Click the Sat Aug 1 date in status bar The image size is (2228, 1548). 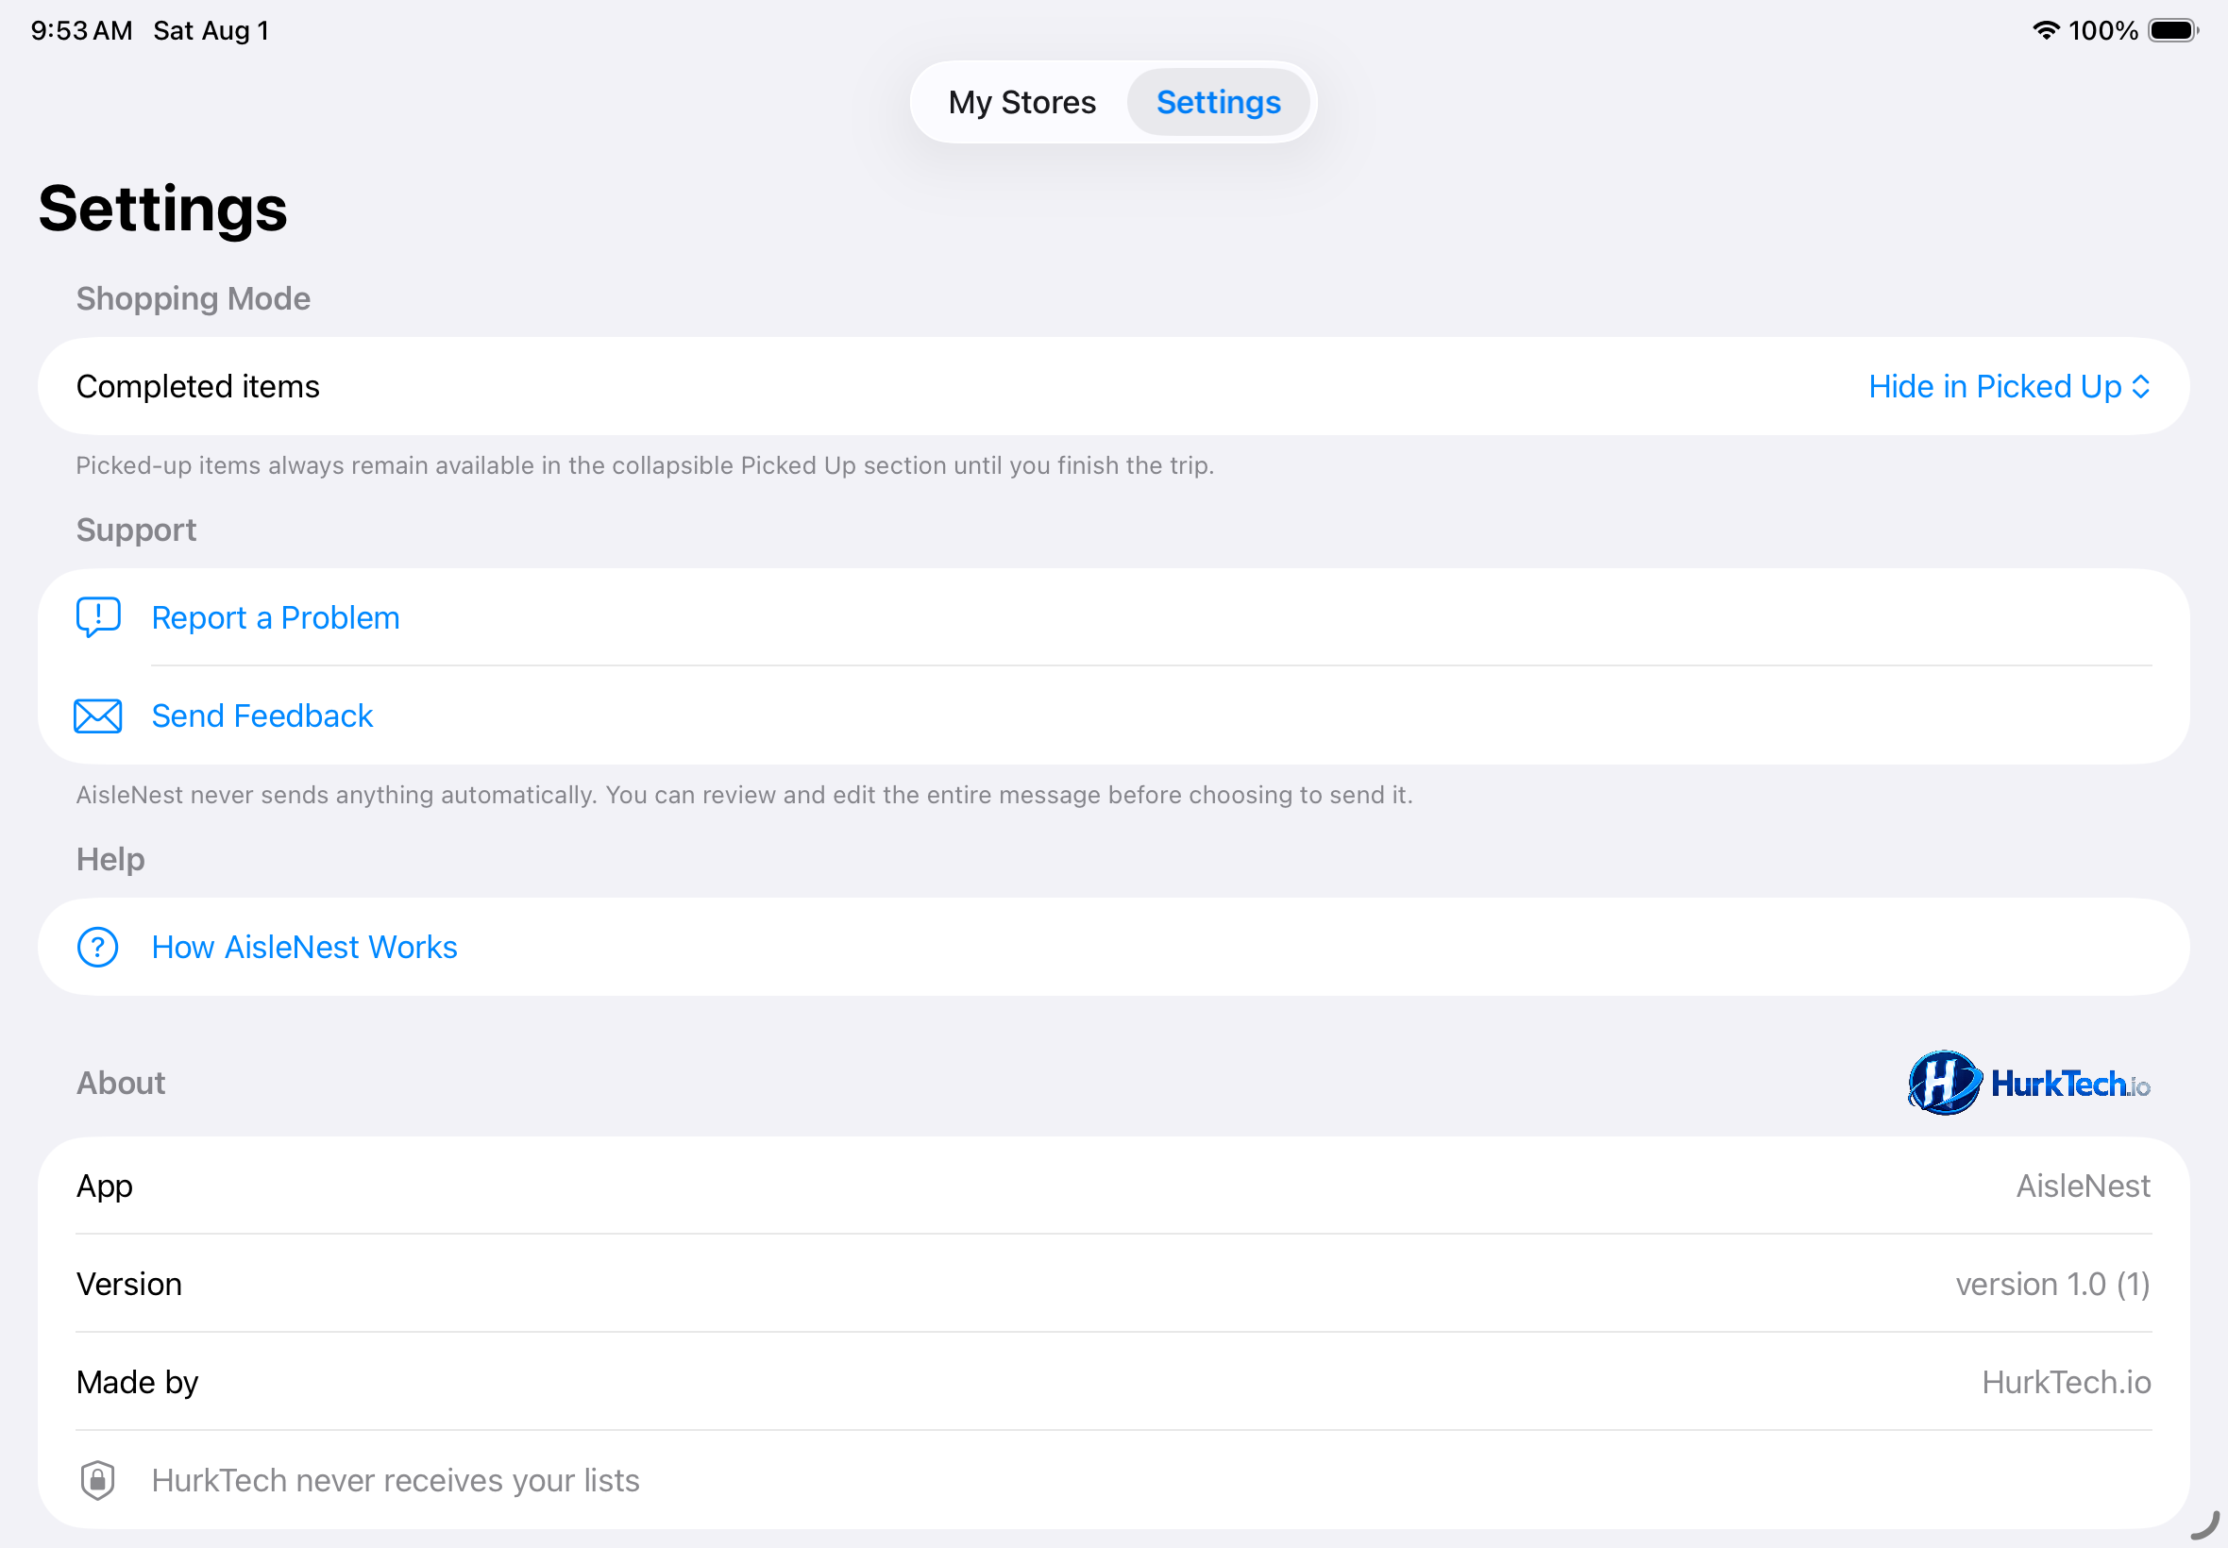(211, 30)
